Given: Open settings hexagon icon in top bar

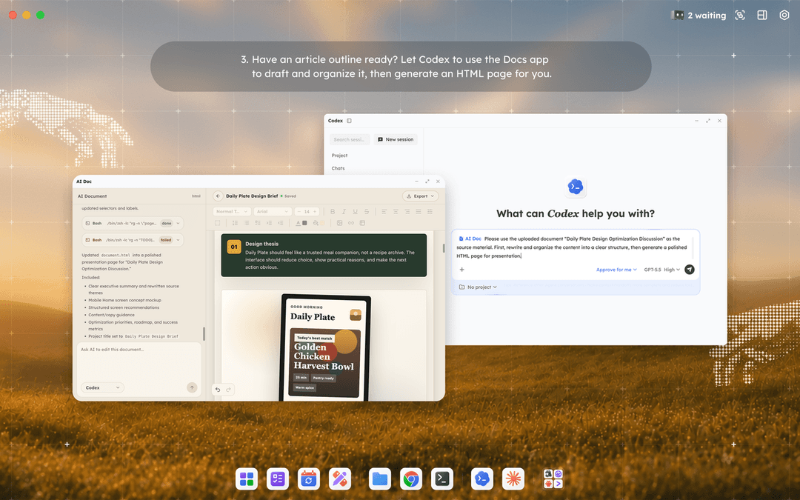Looking at the screenshot, I should pyautogui.click(x=784, y=16).
